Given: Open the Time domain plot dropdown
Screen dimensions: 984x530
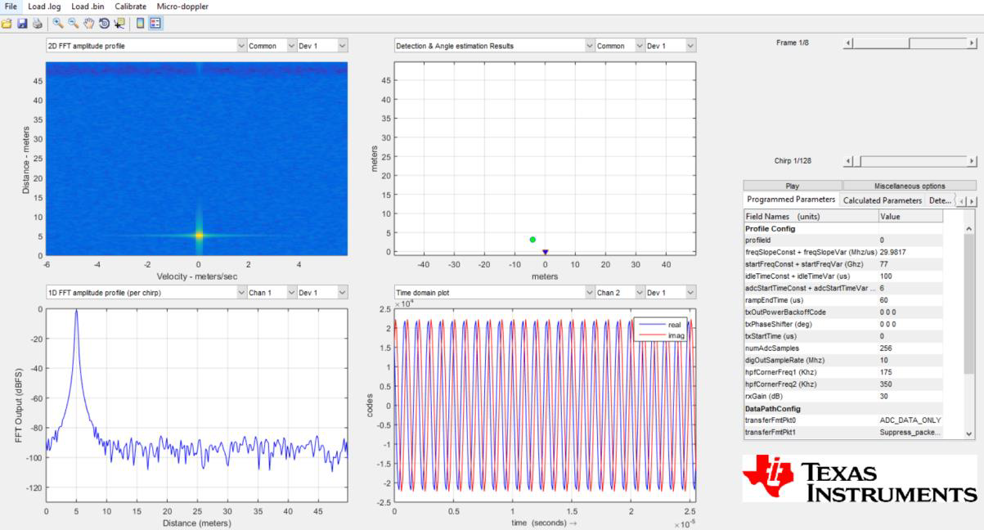Looking at the screenshot, I should 494,292.
